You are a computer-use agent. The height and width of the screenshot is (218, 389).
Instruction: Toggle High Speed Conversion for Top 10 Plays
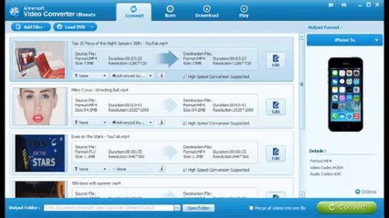[184, 77]
